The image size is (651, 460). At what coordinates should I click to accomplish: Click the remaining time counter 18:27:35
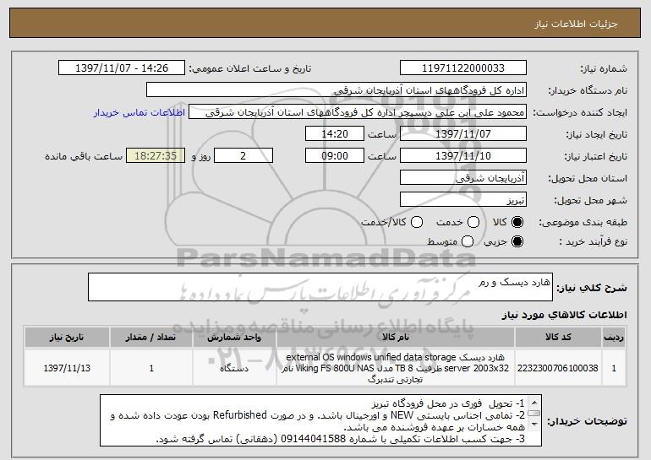(156, 156)
